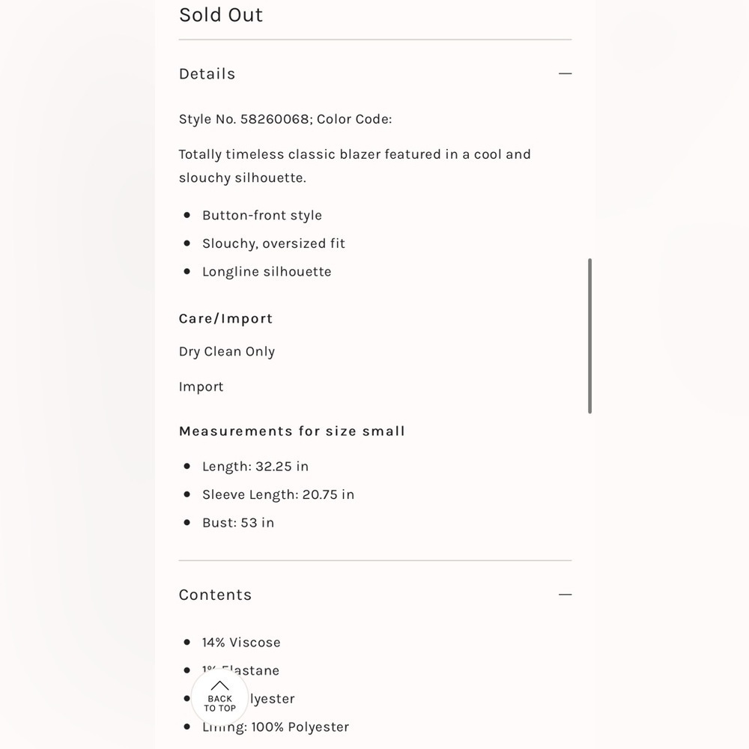Collapse the Contents section minus icon
The image size is (749, 749).
tap(565, 595)
